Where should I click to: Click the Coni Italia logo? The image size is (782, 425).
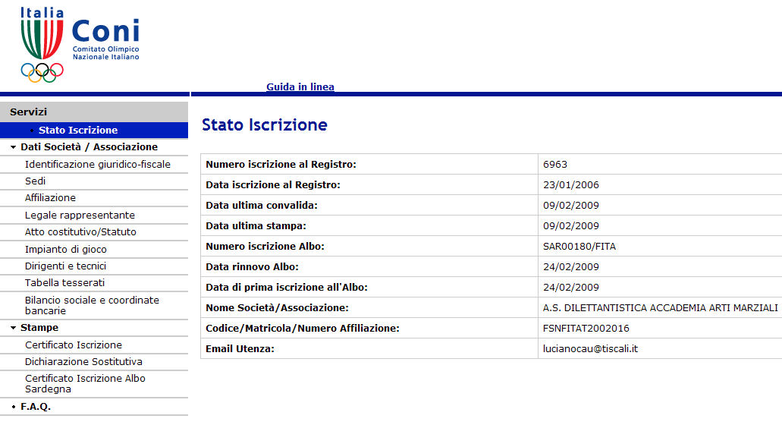click(80, 45)
